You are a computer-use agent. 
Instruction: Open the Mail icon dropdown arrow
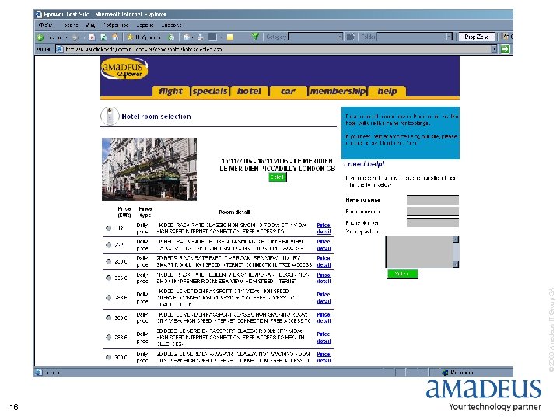(x=193, y=37)
